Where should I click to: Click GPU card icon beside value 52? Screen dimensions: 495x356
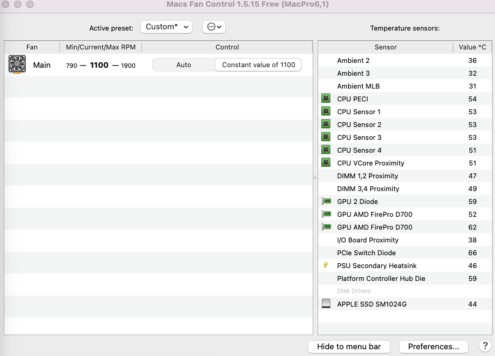coord(326,214)
